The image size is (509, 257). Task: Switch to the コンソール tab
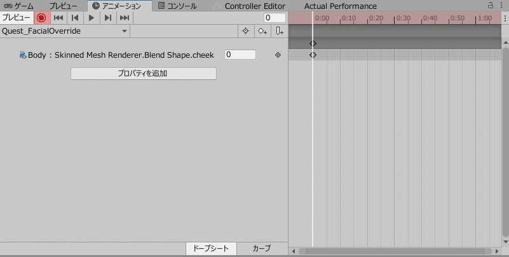[x=177, y=6]
